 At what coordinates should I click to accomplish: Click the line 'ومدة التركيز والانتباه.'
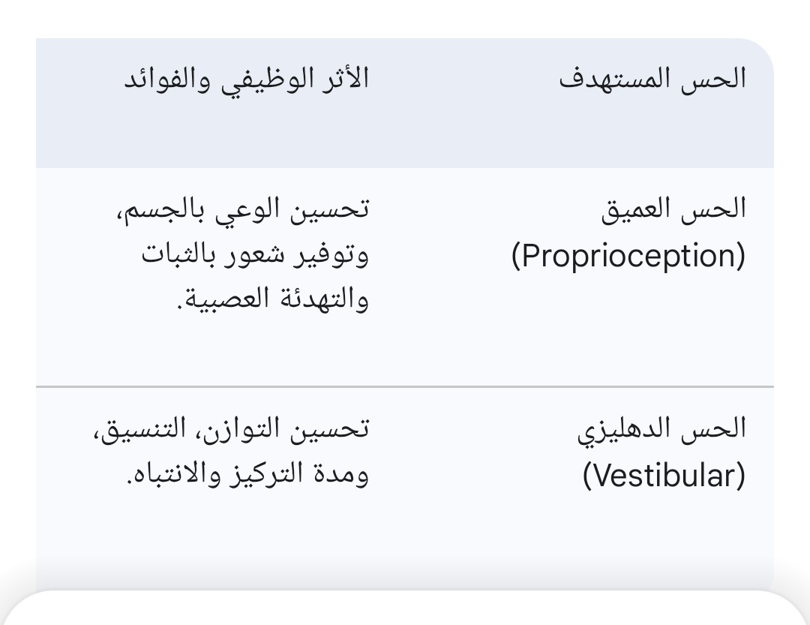(246, 474)
